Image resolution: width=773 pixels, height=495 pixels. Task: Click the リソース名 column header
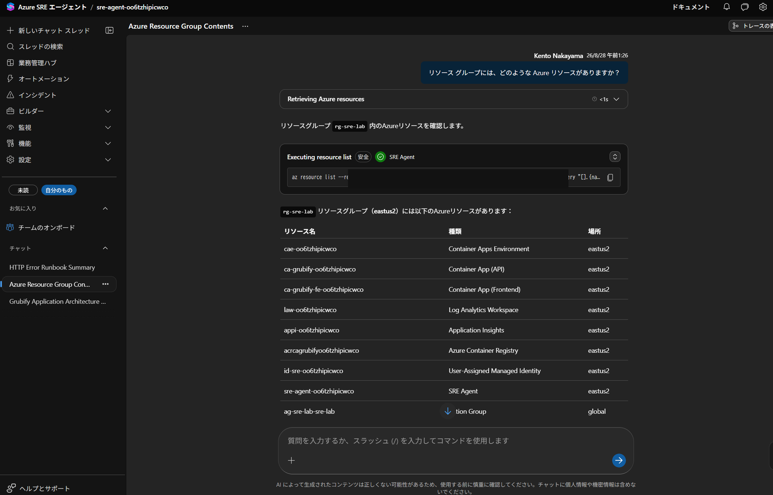tap(300, 231)
